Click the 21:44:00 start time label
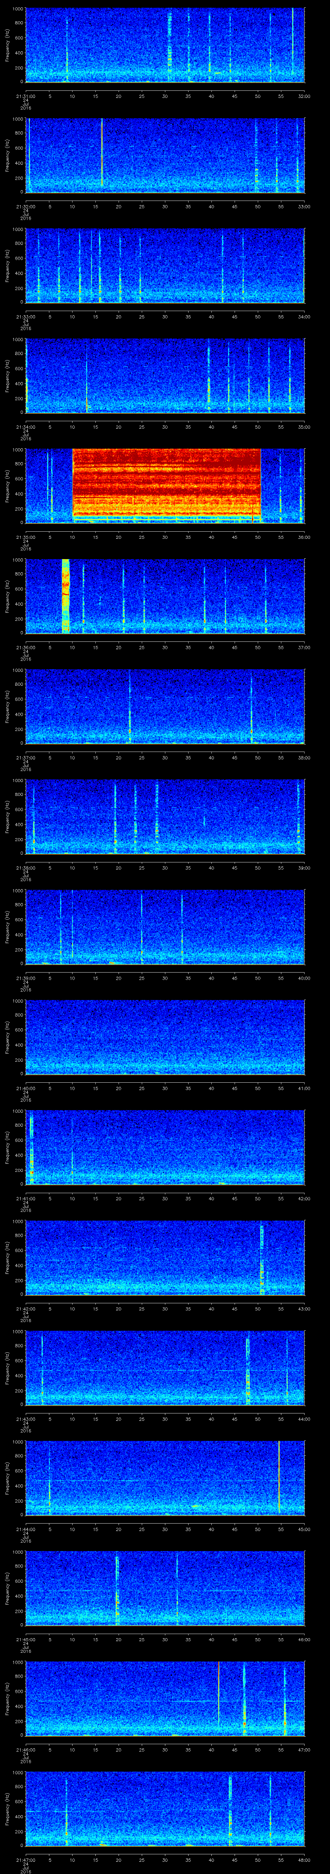This screenshot has width=330, height=1874. point(25,1528)
